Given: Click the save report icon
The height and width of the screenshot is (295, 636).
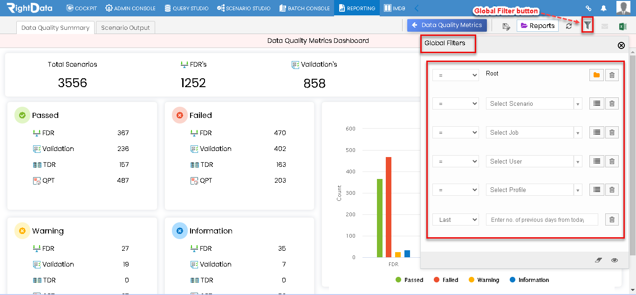Looking at the screenshot, I should (x=506, y=27).
